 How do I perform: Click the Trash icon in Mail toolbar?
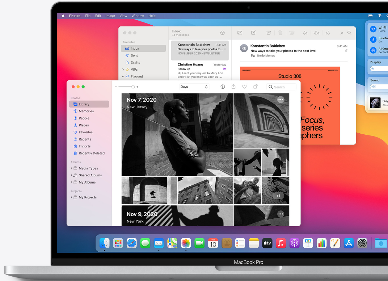280,33
